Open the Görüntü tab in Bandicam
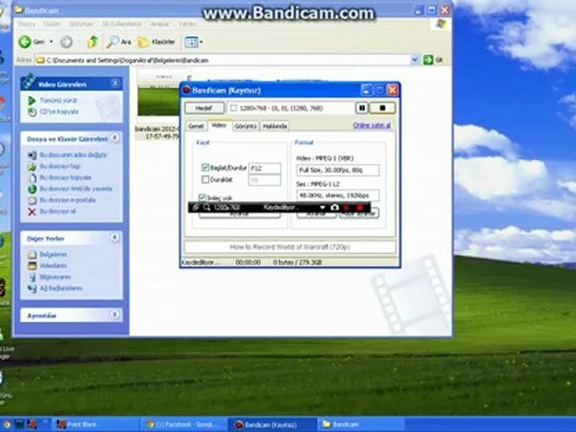 click(x=245, y=126)
